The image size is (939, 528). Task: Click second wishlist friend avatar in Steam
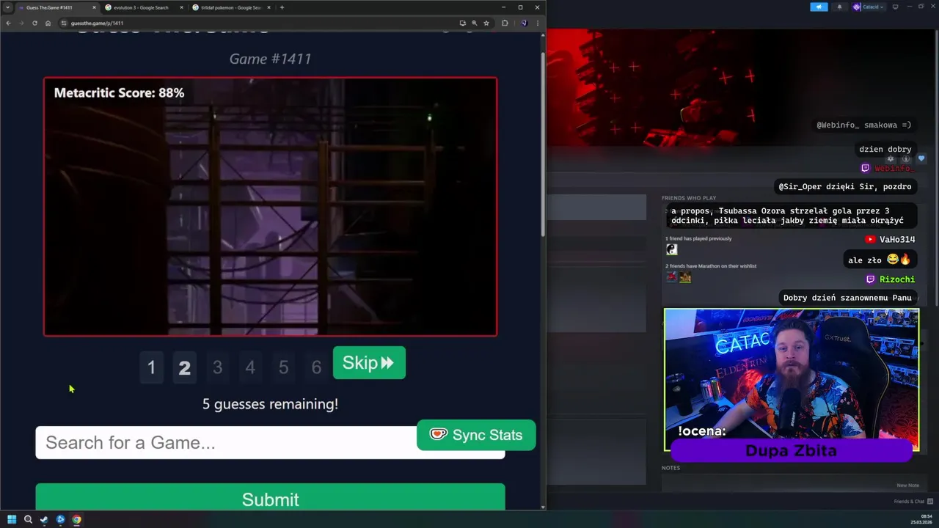tap(685, 277)
